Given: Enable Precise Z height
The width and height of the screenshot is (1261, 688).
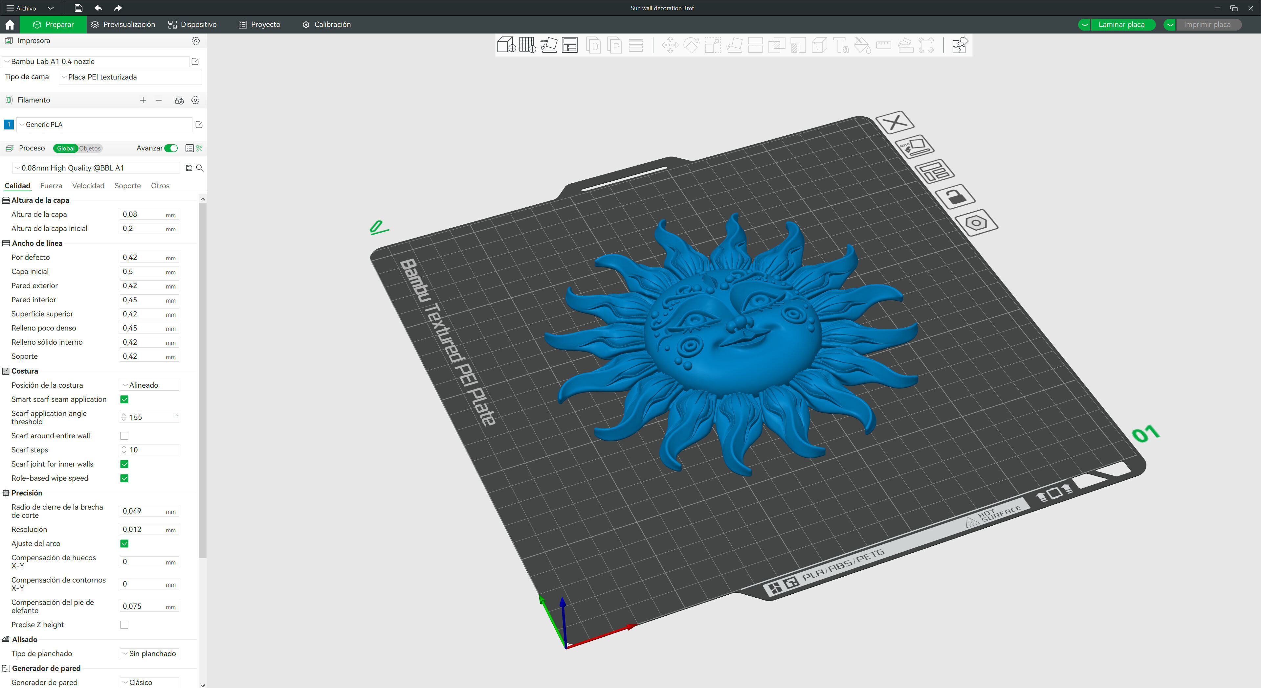Looking at the screenshot, I should [x=124, y=625].
